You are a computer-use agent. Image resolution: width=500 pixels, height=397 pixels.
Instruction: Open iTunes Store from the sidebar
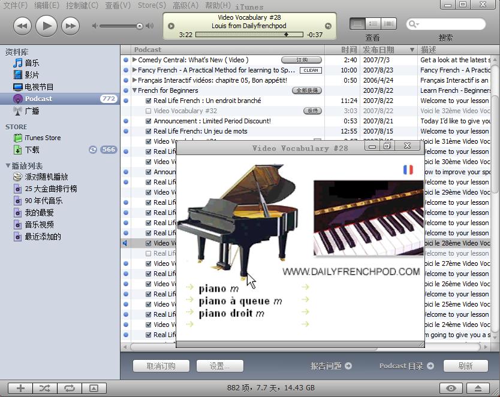point(60,138)
